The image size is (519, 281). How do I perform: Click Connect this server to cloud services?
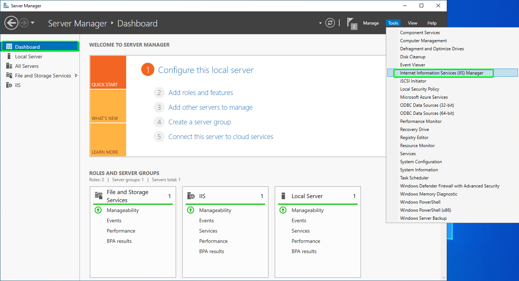[x=221, y=137]
